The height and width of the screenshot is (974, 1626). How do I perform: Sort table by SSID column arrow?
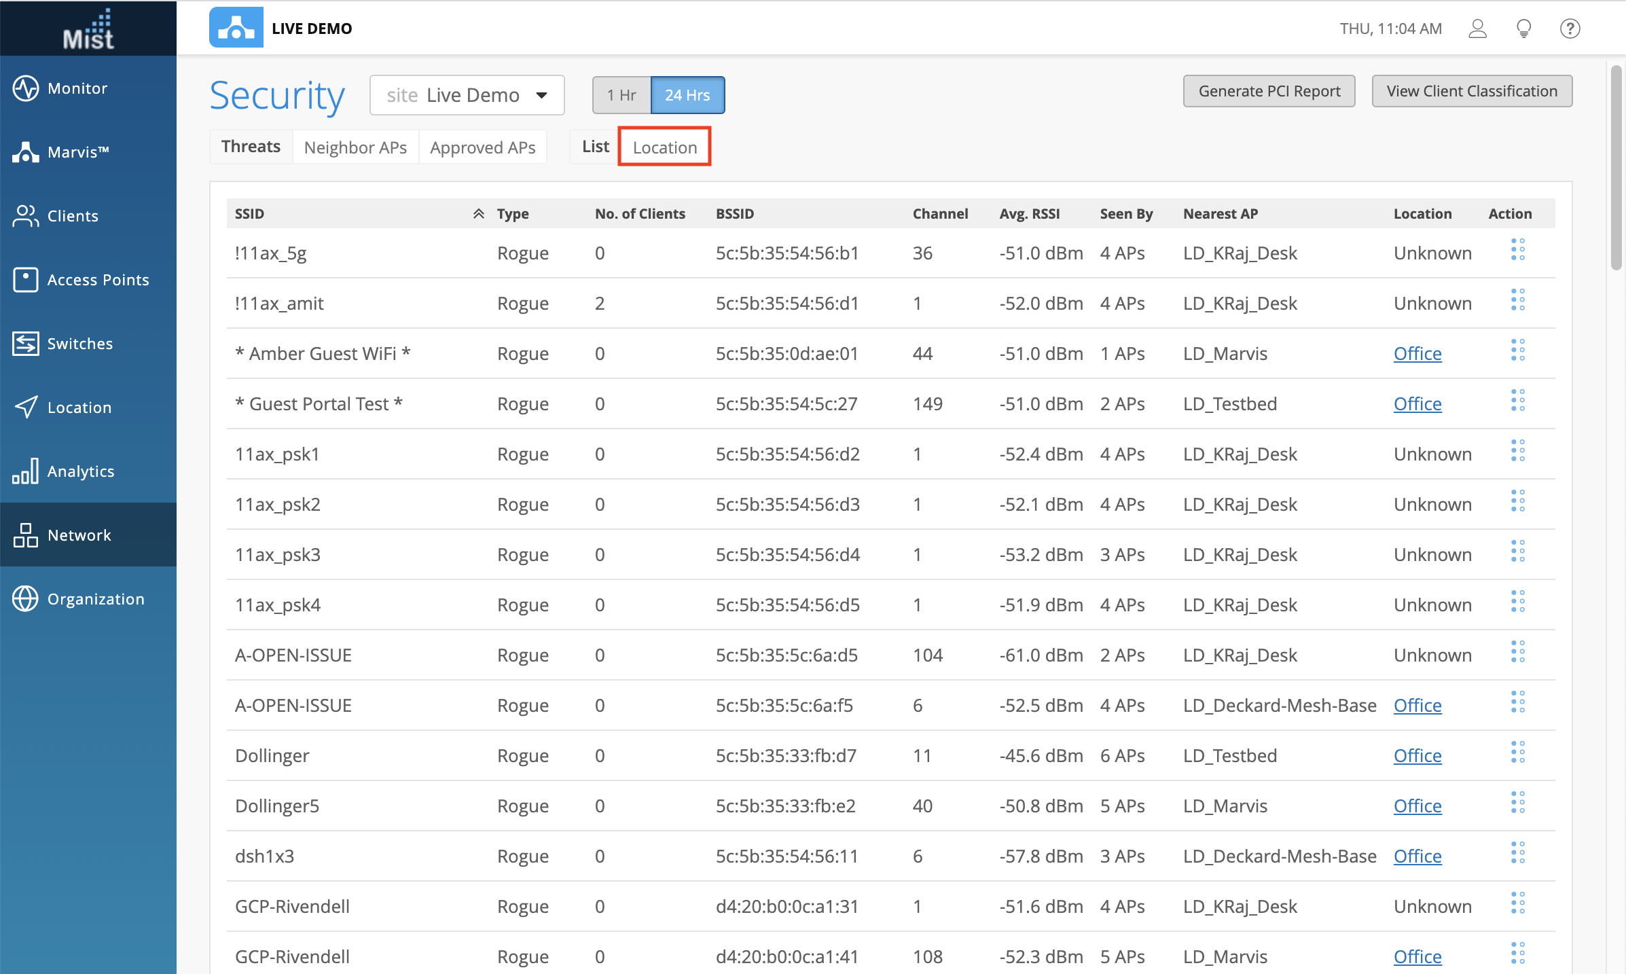(x=478, y=214)
